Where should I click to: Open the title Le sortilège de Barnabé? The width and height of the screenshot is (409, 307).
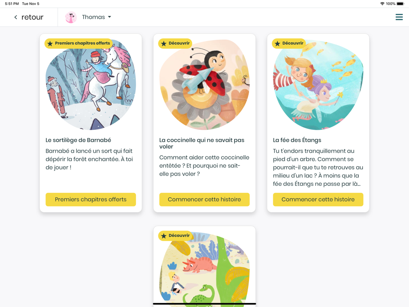click(x=78, y=140)
